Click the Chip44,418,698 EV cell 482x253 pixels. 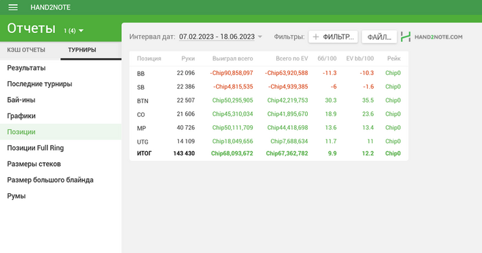point(288,128)
